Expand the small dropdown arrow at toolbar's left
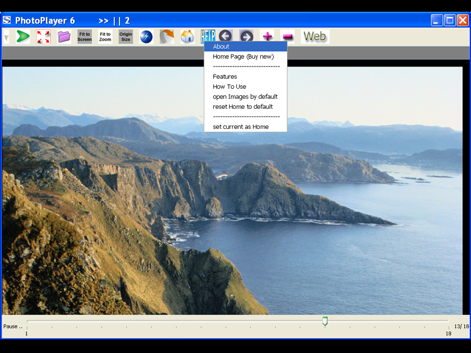The width and height of the screenshot is (471, 353). 6,36
